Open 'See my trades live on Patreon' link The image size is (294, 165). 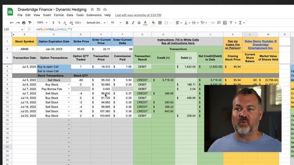pos(233,45)
